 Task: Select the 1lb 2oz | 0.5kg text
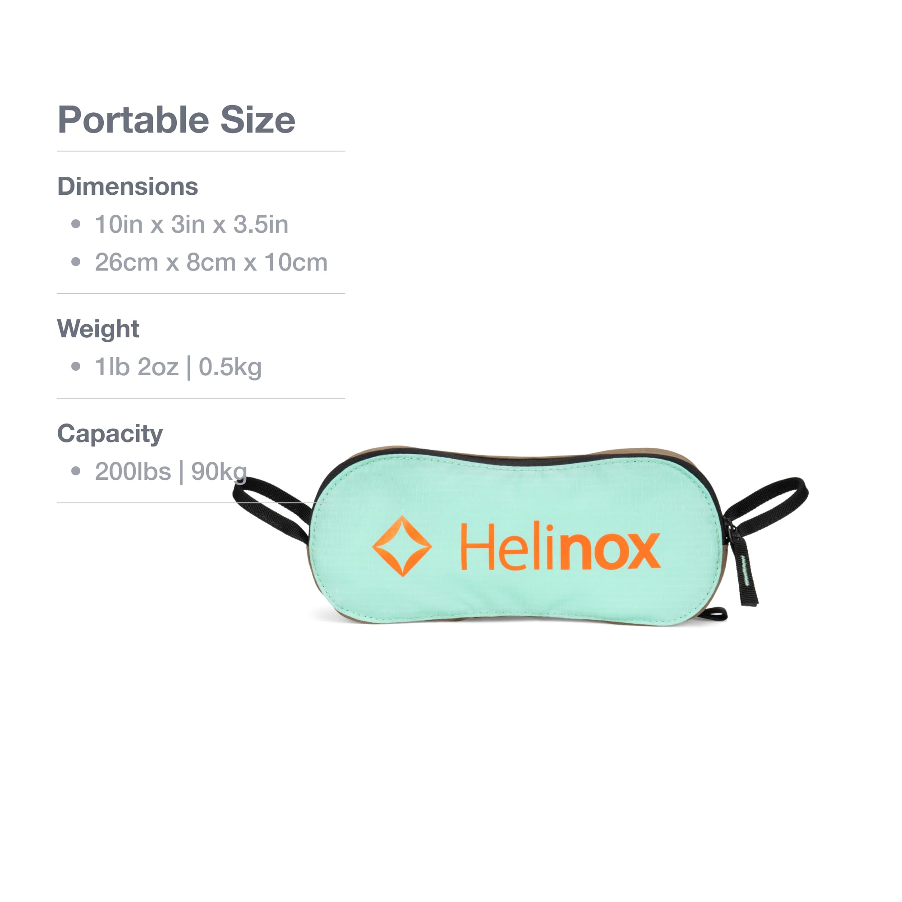pos(178,367)
